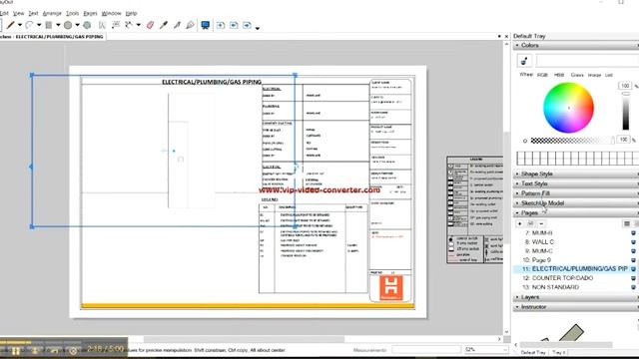Open the Arrange menu

tap(52, 13)
